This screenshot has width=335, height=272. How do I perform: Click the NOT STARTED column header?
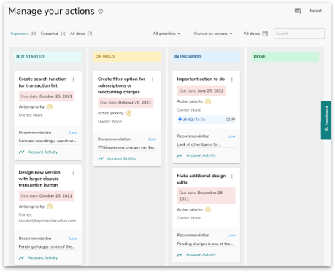coord(47,57)
